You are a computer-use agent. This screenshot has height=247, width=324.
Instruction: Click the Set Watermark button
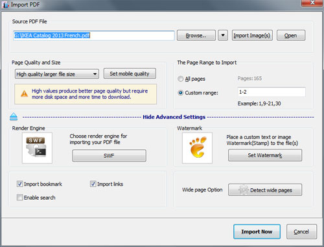265,155
